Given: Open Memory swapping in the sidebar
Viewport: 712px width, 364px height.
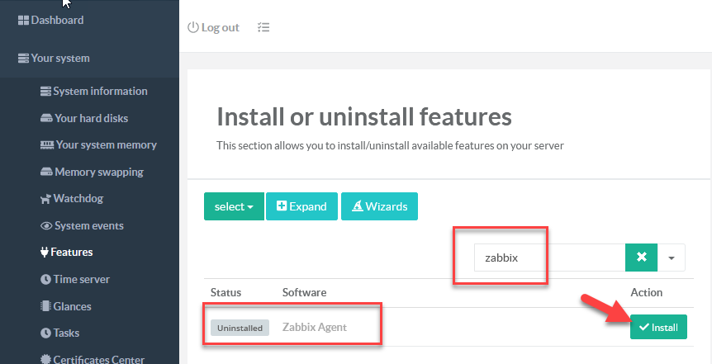Looking at the screenshot, I should coord(98,173).
